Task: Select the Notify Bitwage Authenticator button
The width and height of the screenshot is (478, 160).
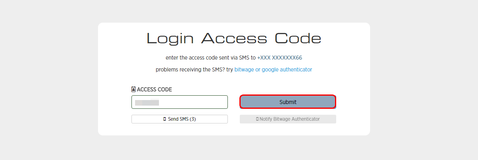Action: pyautogui.click(x=288, y=119)
